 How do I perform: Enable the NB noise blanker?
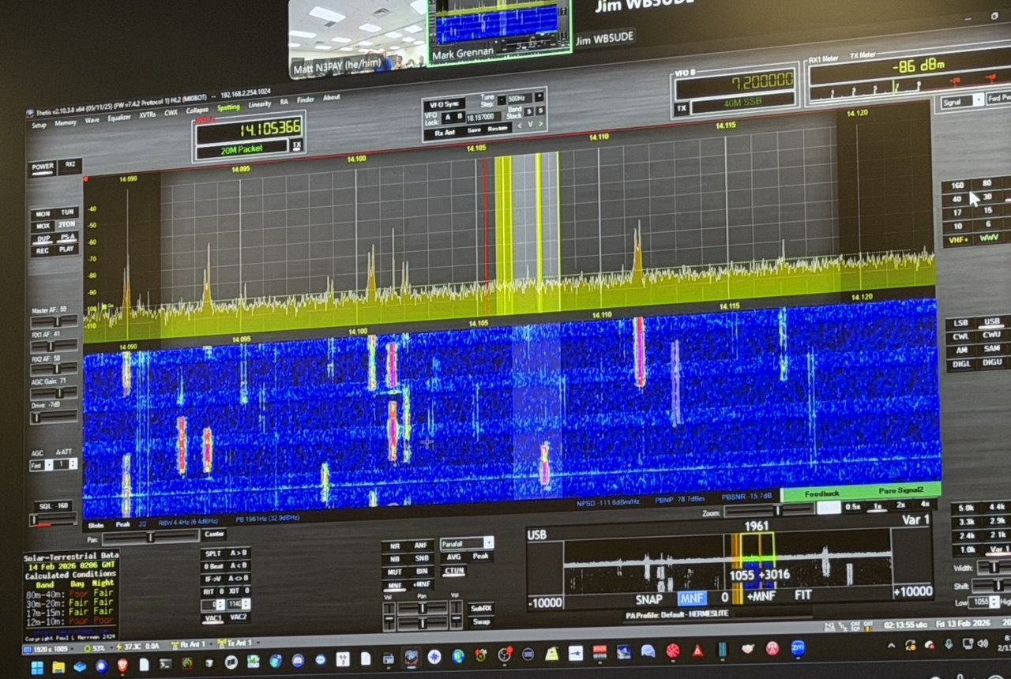click(x=394, y=558)
